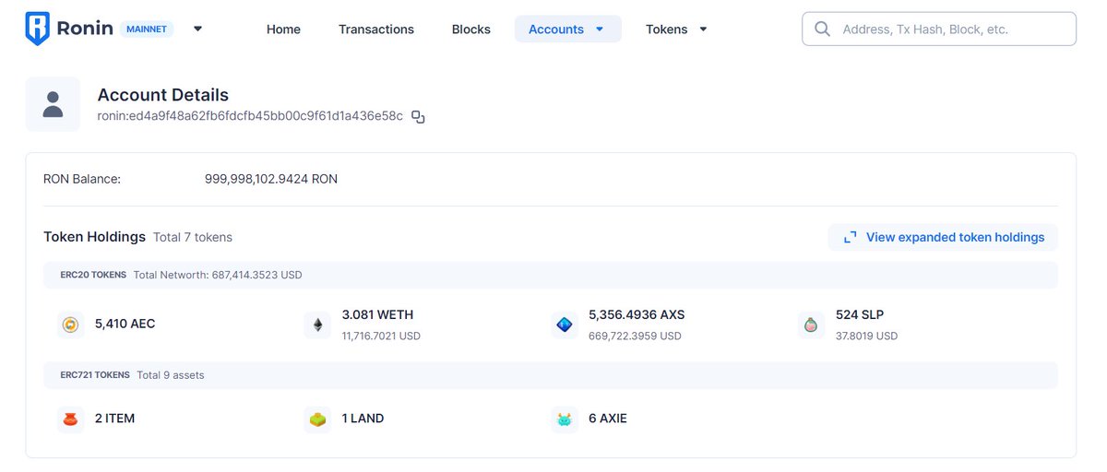Click the MAINNET badge
Viewport: 1107px width, 472px height.
pos(145,29)
